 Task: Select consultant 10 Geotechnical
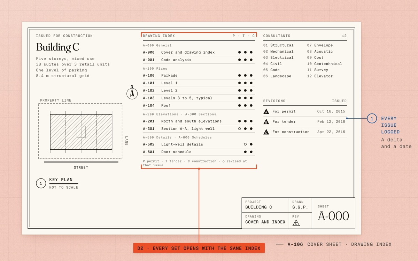325,64
